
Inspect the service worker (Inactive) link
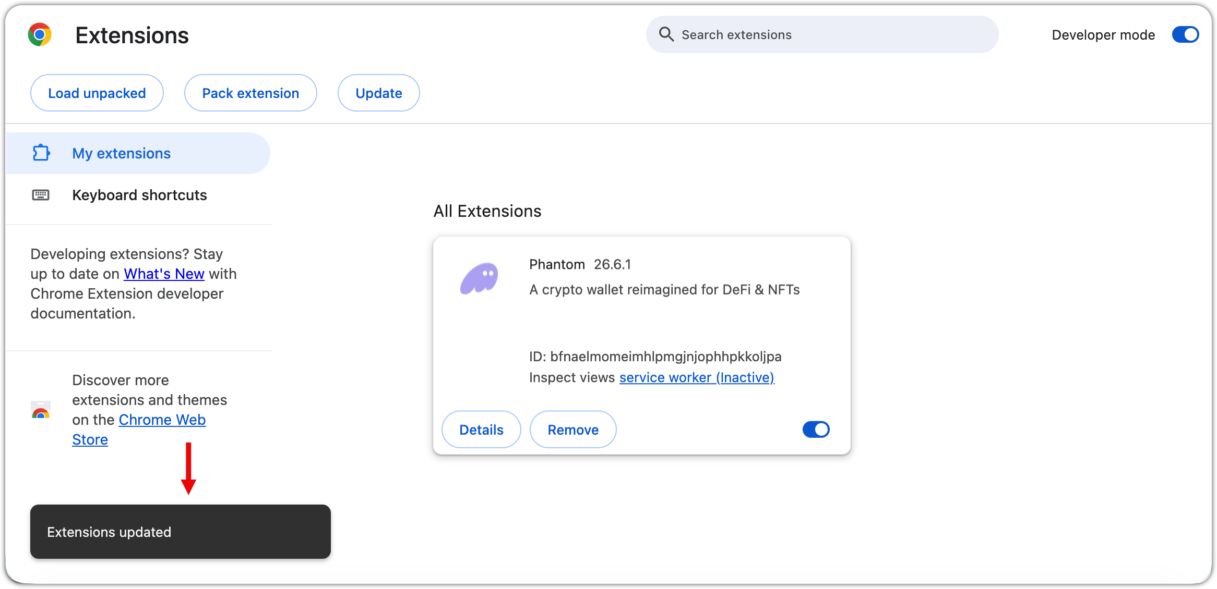(x=697, y=377)
